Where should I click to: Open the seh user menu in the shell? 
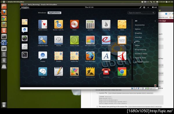(155, 7)
